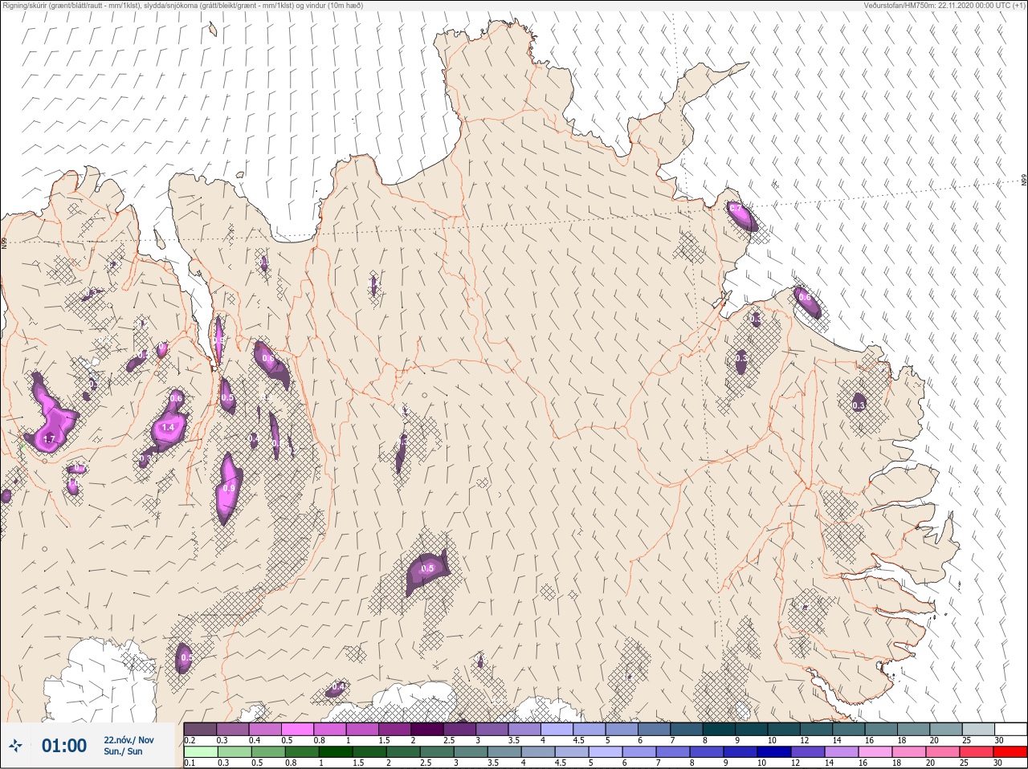Image resolution: width=1028 pixels, height=769 pixels.
Task: Click the date label 22.nóv./ Nov
Action: click(128, 740)
